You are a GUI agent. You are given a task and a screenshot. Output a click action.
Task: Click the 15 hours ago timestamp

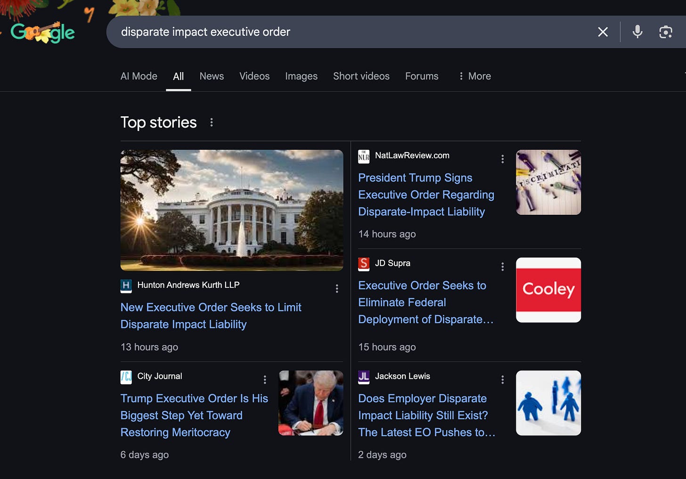click(387, 347)
